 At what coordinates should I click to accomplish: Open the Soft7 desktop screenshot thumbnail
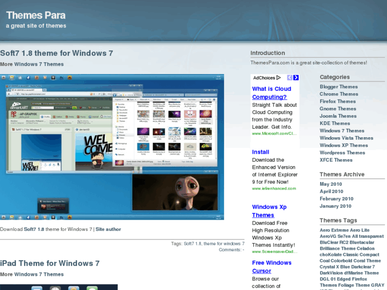pos(112,147)
